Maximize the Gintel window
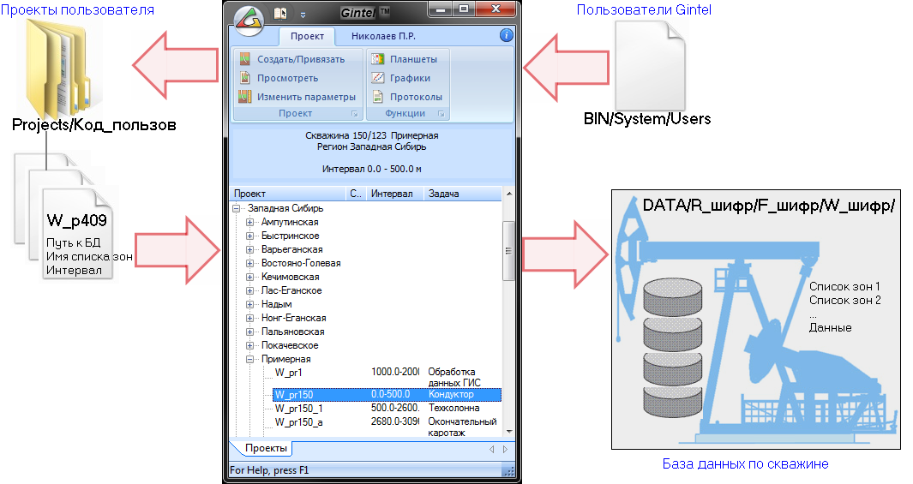The width and height of the screenshot is (913, 484). point(464,9)
